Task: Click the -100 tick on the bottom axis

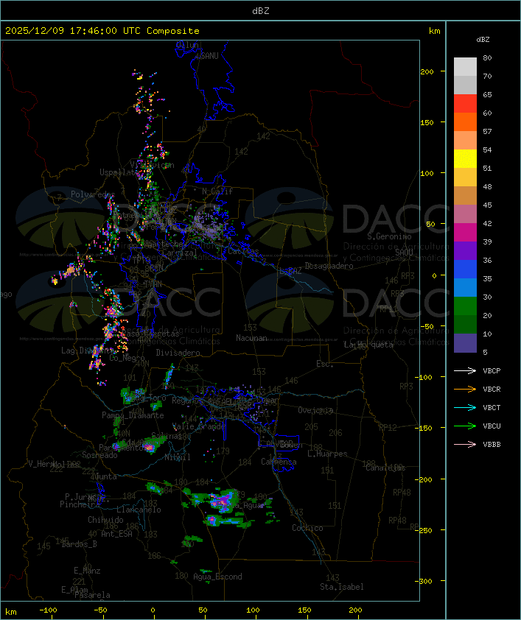Action: [x=48, y=610]
